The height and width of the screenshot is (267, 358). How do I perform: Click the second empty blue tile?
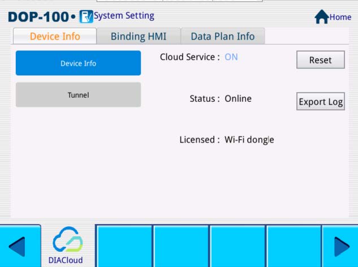[x=181, y=246]
